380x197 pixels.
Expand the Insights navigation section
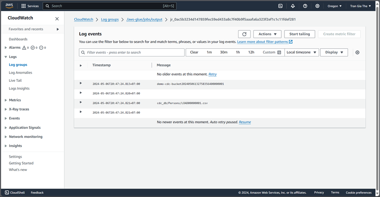pos(5,146)
